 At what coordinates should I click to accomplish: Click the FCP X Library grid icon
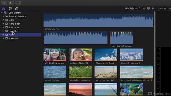point(5,13)
